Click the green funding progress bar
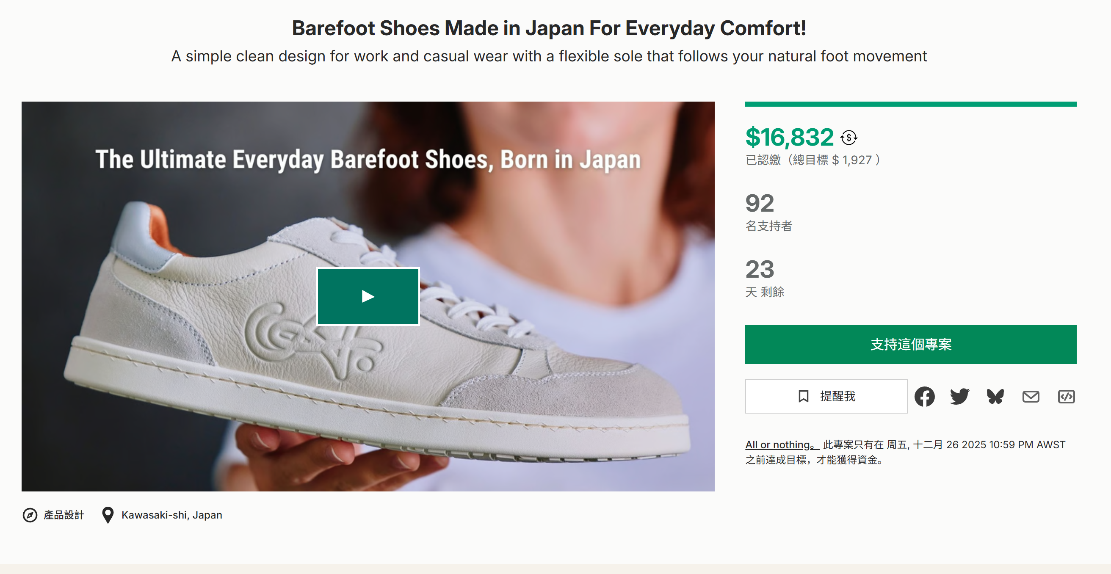 pos(910,104)
